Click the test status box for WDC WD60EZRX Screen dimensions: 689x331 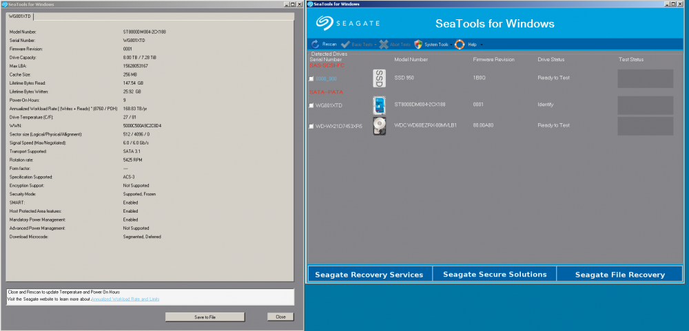tap(646, 126)
